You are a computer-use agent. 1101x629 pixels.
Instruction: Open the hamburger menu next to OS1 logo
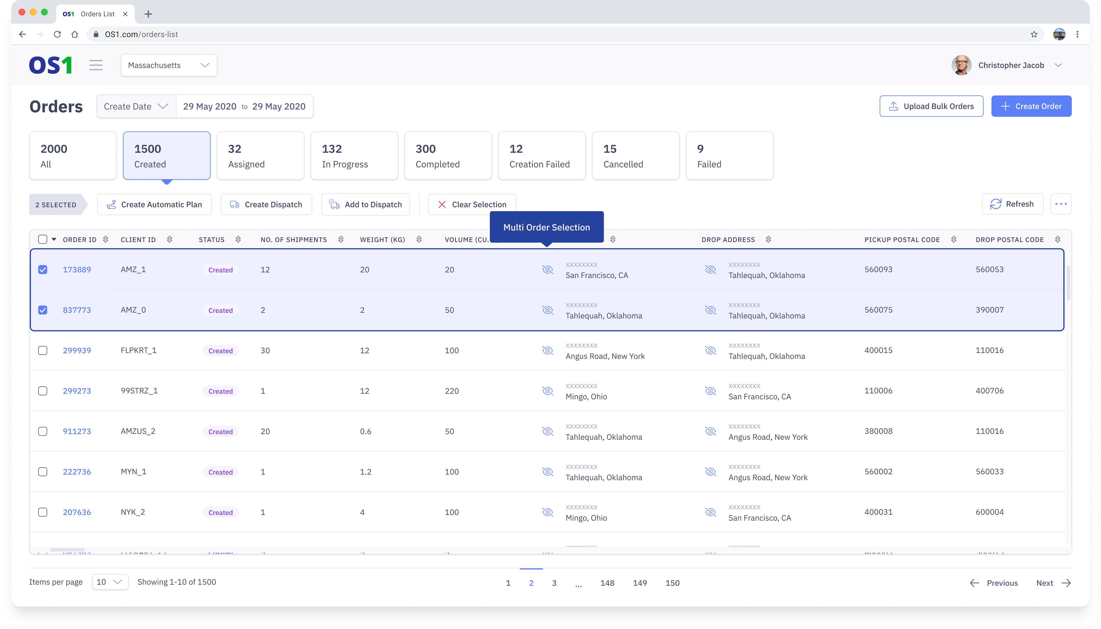coord(96,65)
